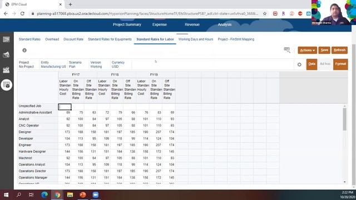Click the browser address bar URL
356x200 pixels.
coord(147,13)
